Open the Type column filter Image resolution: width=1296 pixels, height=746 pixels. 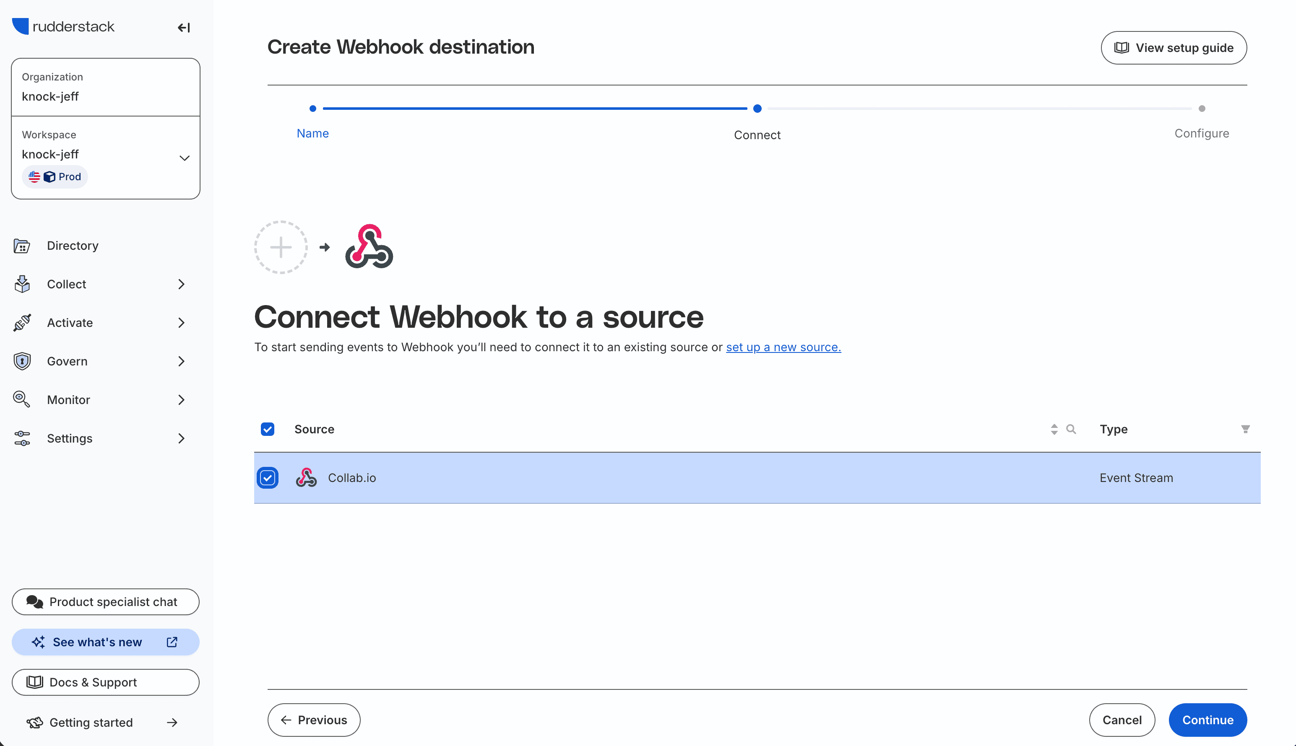click(x=1246, y=429)
